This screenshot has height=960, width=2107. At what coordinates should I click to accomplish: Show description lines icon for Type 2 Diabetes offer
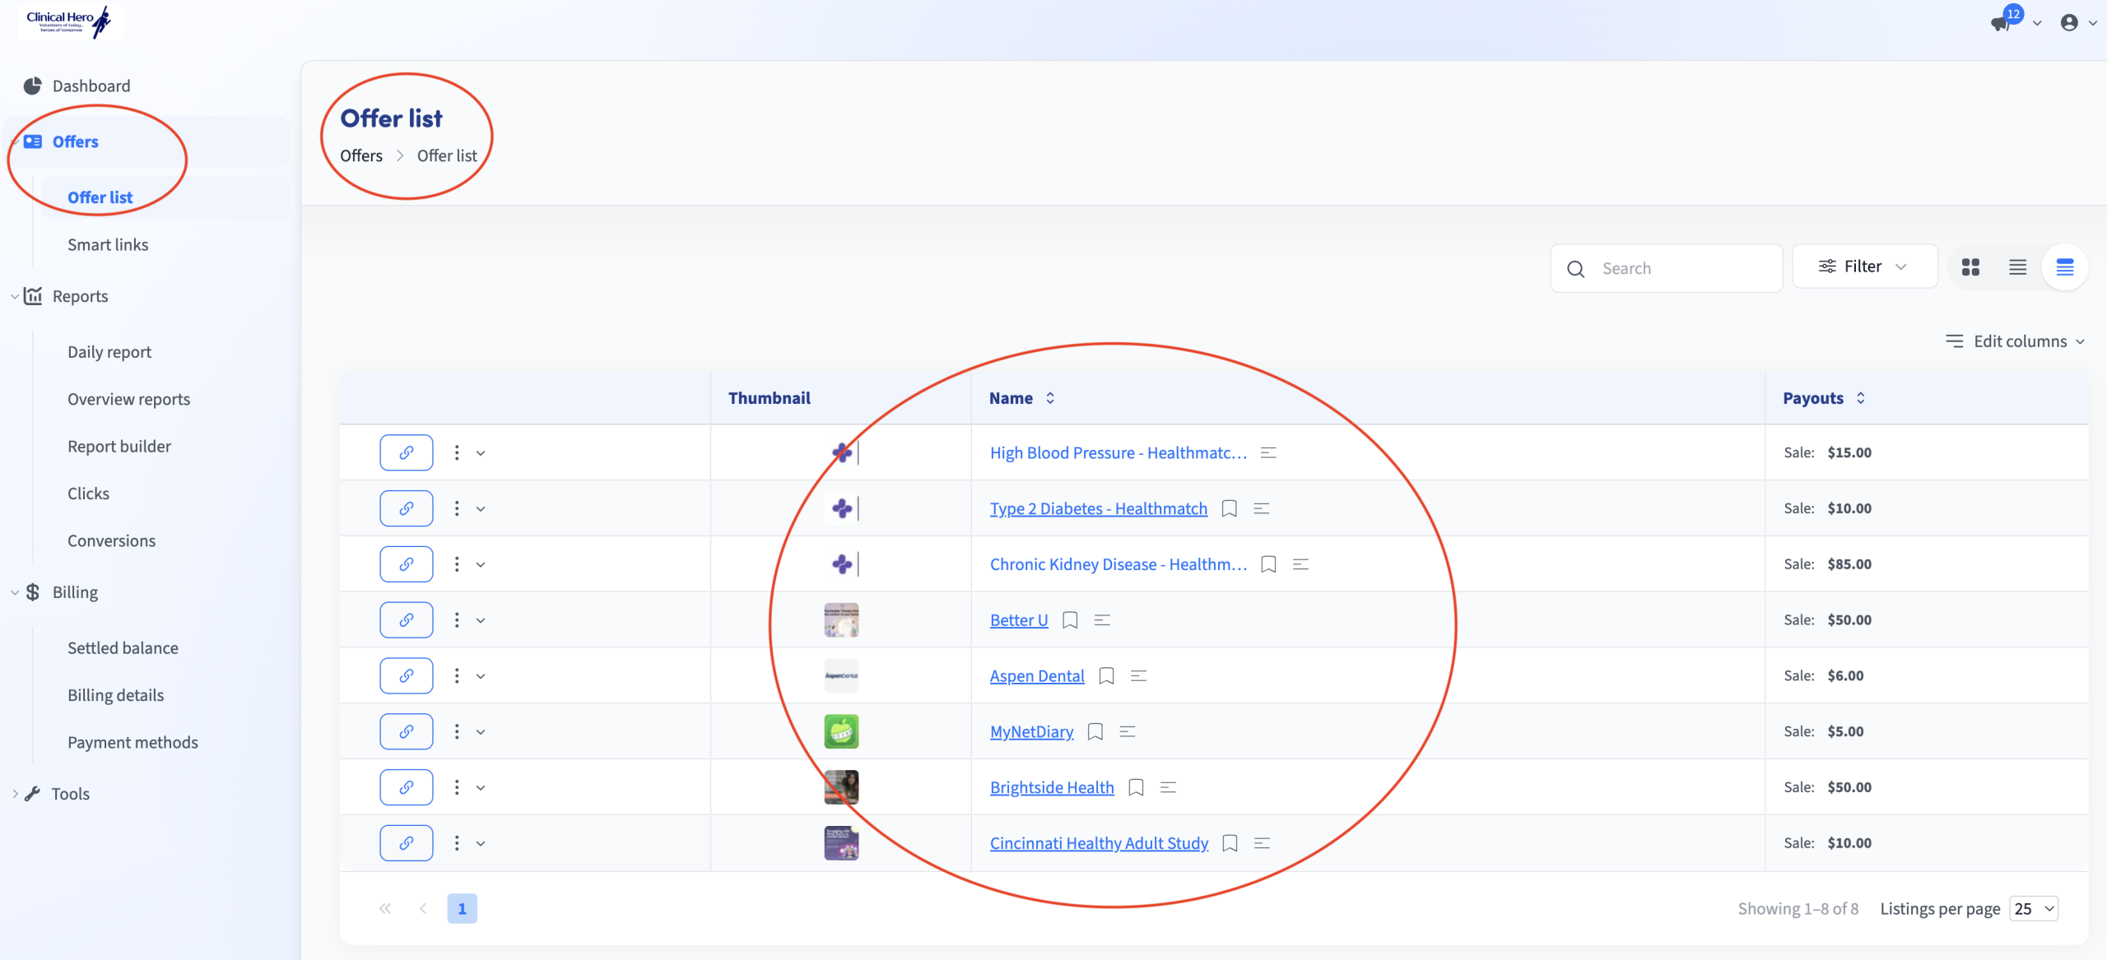pyautogui.click(x=1262, y=508)
